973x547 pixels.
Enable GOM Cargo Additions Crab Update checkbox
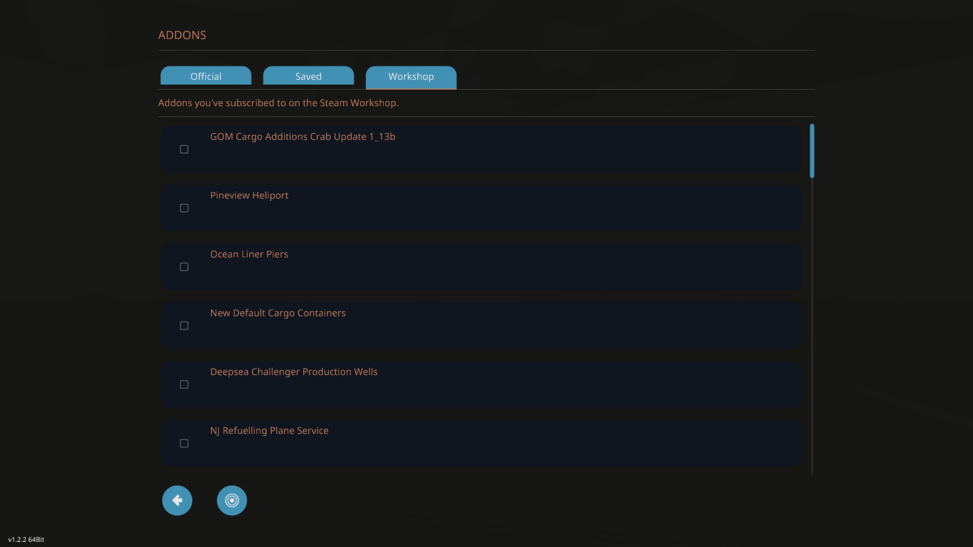(x=184, y=149)
